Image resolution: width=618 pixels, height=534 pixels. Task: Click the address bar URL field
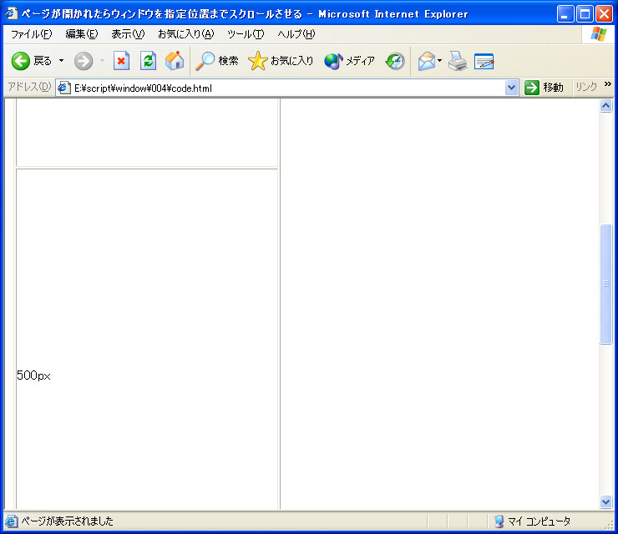pyautogui.click(x=289, y=88)
